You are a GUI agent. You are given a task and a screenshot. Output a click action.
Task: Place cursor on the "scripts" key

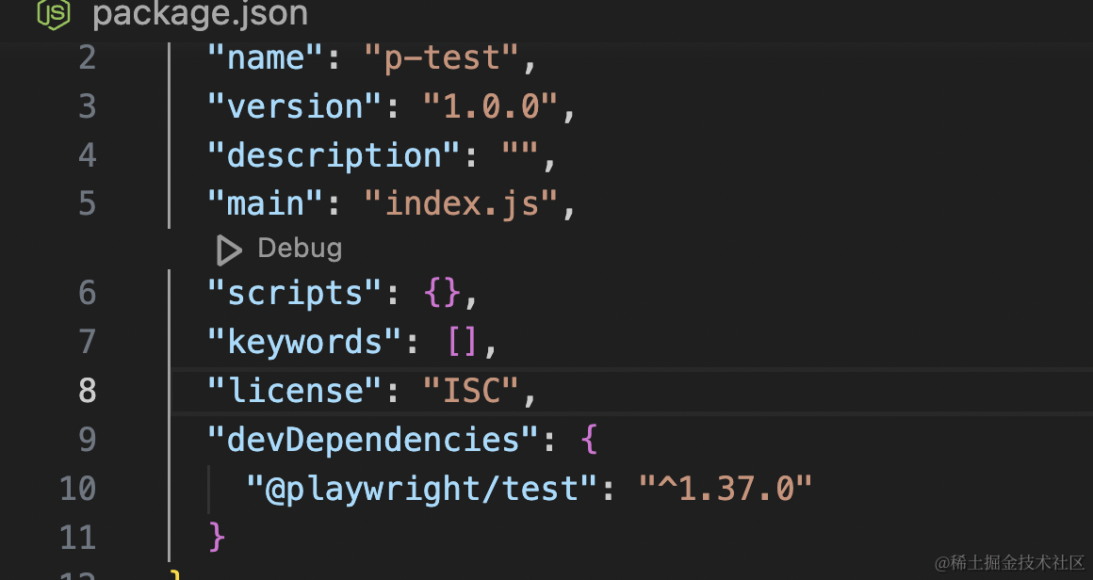pyautogui.click(x=296, y=293)
